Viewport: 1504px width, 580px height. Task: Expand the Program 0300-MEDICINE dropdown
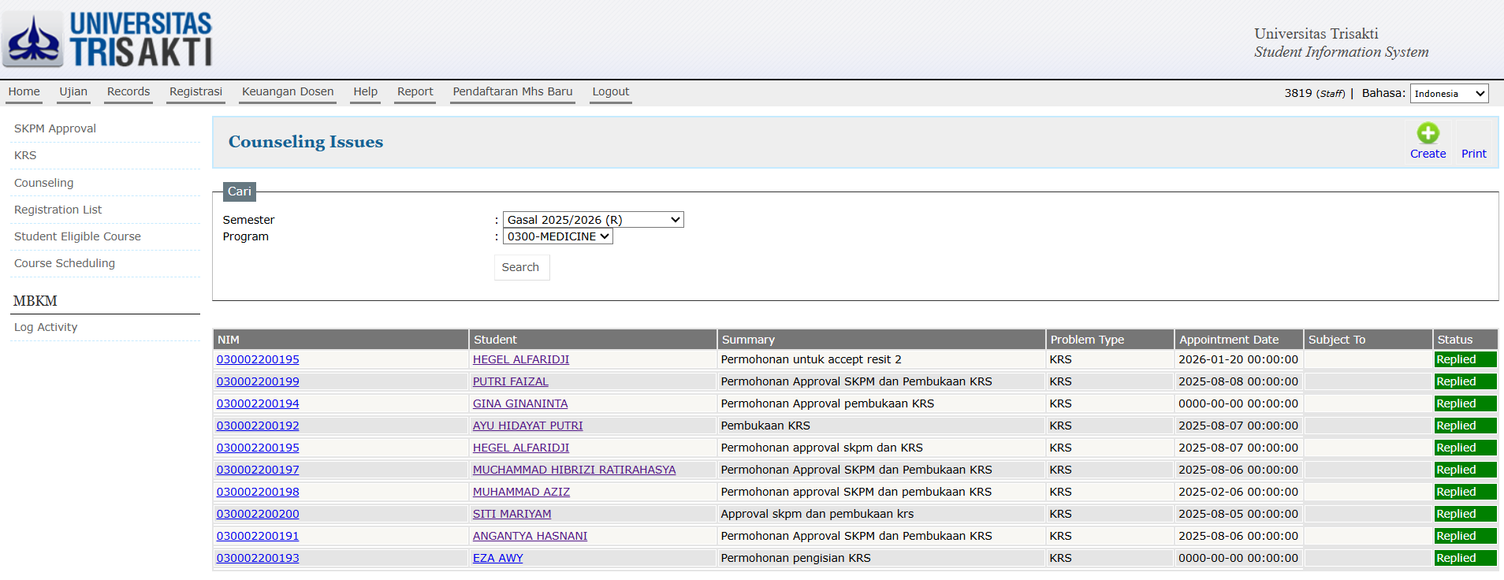point(557,236)
